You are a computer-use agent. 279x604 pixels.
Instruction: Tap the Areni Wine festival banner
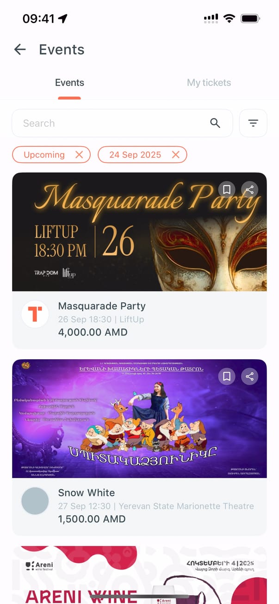click(139, 575)
